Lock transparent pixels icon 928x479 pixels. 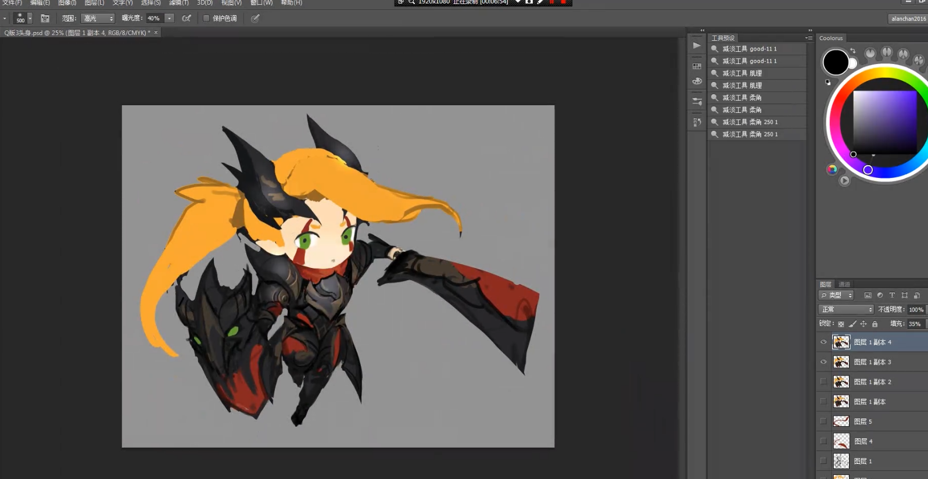(841, 324)
